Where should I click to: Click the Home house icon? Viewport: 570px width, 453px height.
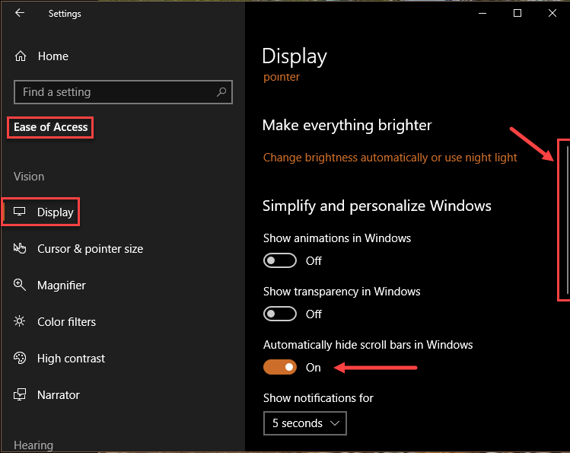point(21,56)
